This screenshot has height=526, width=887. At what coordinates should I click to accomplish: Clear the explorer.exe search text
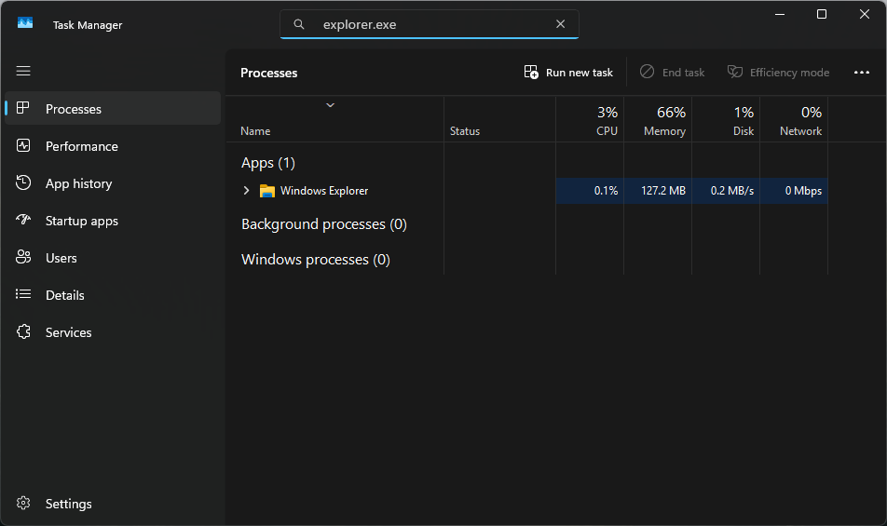pos(560,24)
